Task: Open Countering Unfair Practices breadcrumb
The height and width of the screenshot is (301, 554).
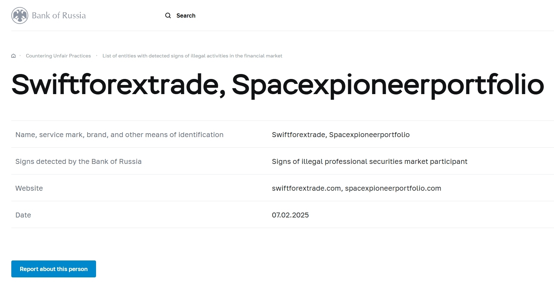Action: pos(58,56)
